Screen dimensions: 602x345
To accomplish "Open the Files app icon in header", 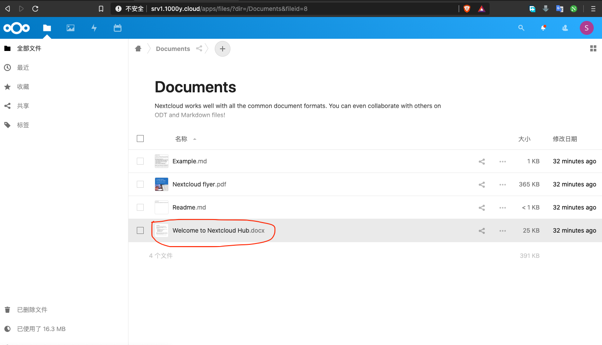I will pyautogui.click(x=47, y=28).
